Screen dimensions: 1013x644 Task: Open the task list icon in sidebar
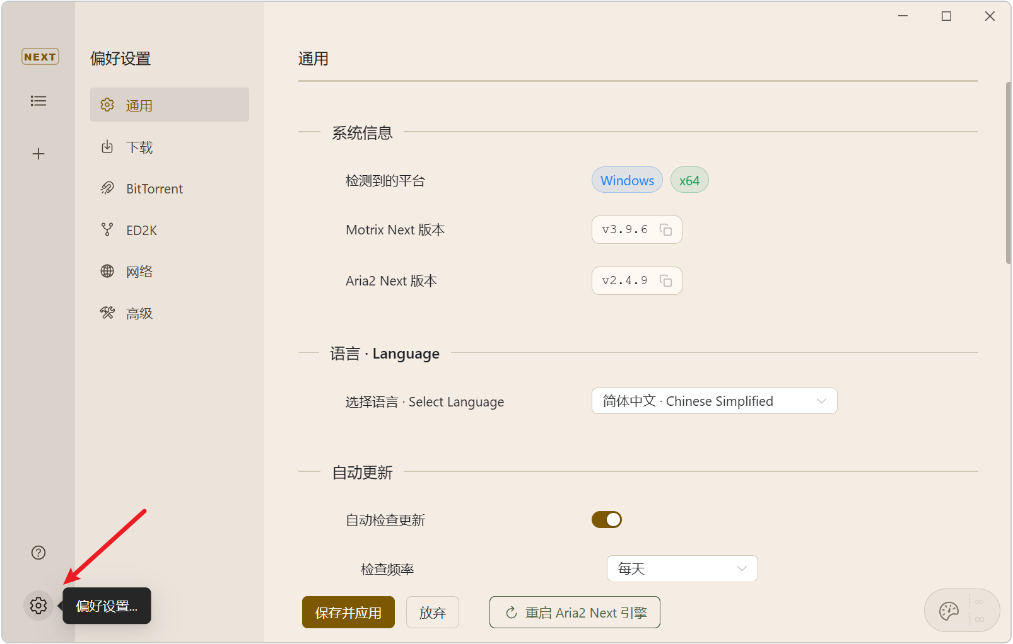coord(38,101)
